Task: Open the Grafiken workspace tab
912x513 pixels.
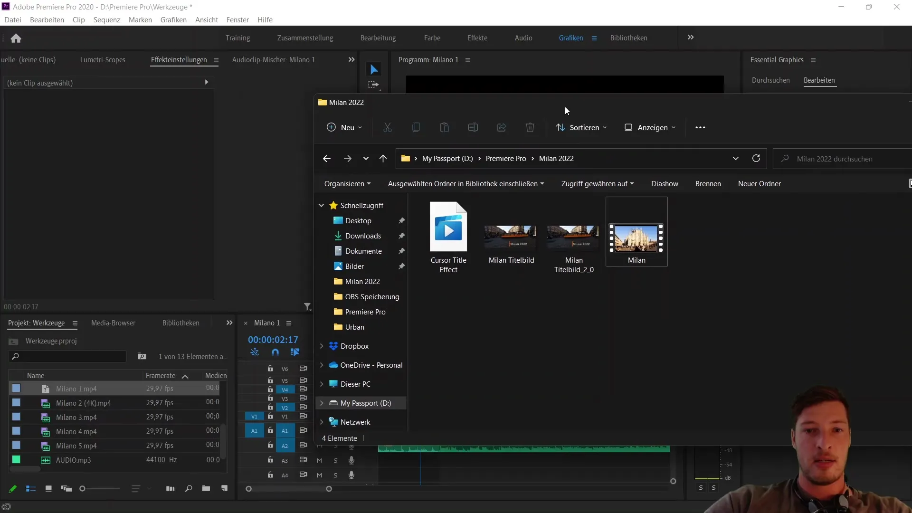Action: [x=570, y=37]
